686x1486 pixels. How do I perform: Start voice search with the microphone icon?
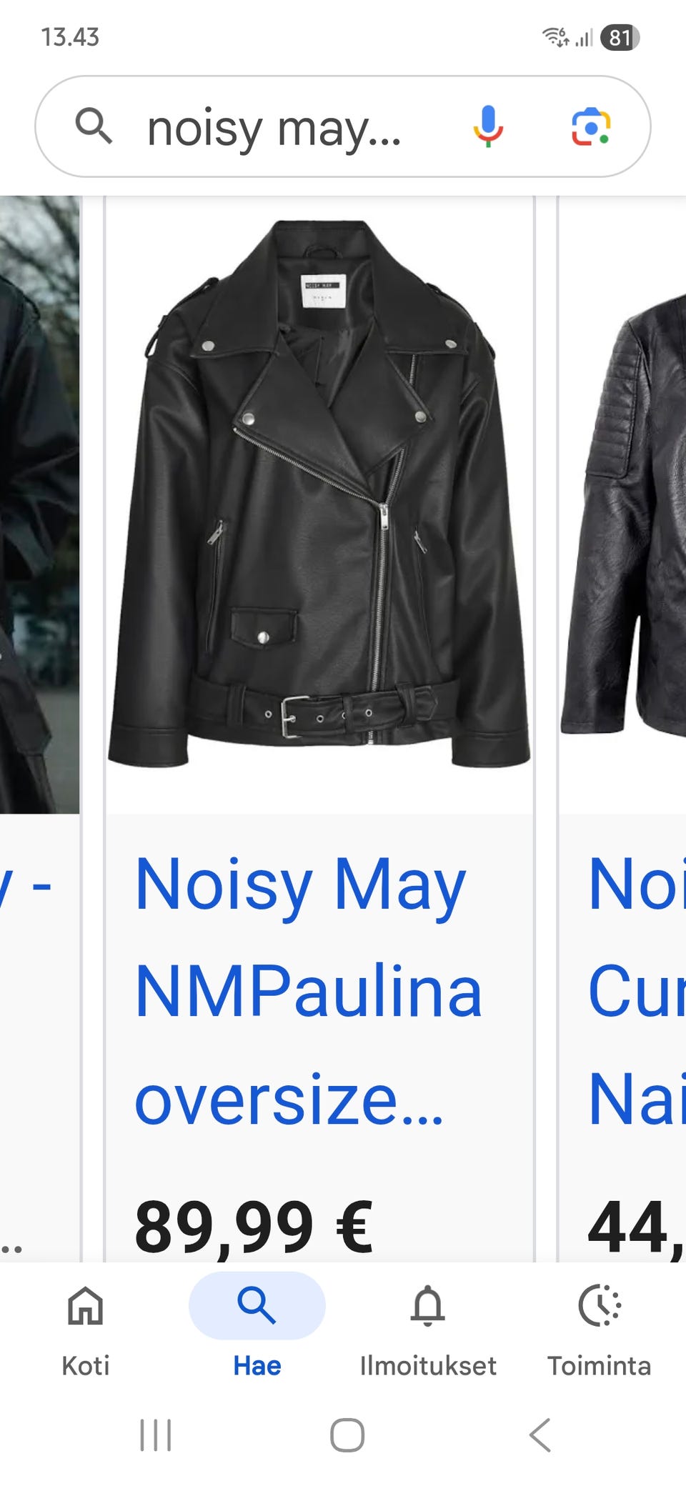(x=489, y=126)
